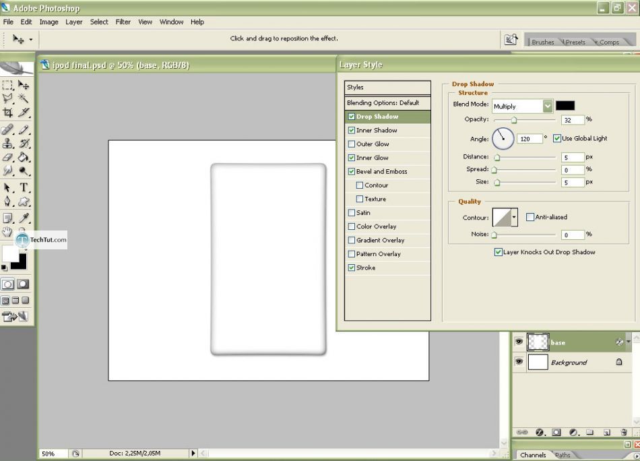Switch to Standard editing mode
This screenshot has height=461, width=640.
pos(8,284)
